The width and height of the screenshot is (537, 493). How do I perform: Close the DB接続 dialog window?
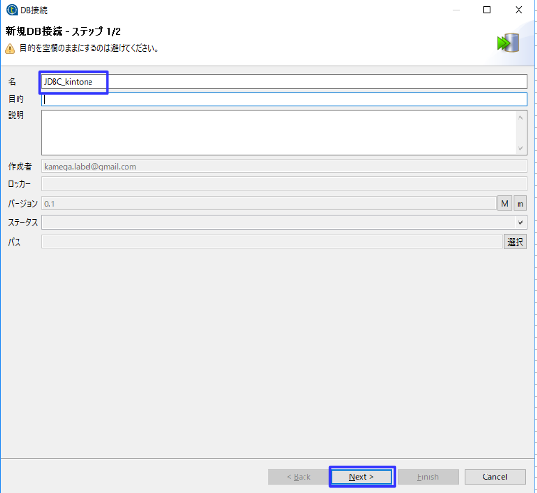[519, 10]
